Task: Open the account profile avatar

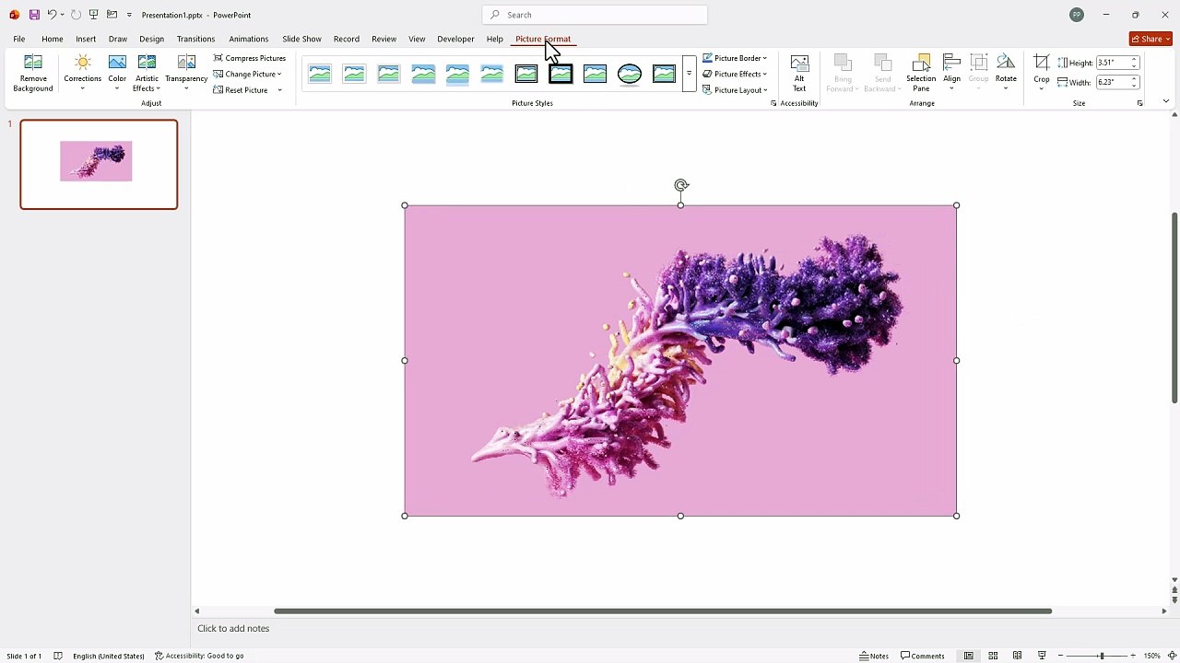Action: tap(1076, 15)
